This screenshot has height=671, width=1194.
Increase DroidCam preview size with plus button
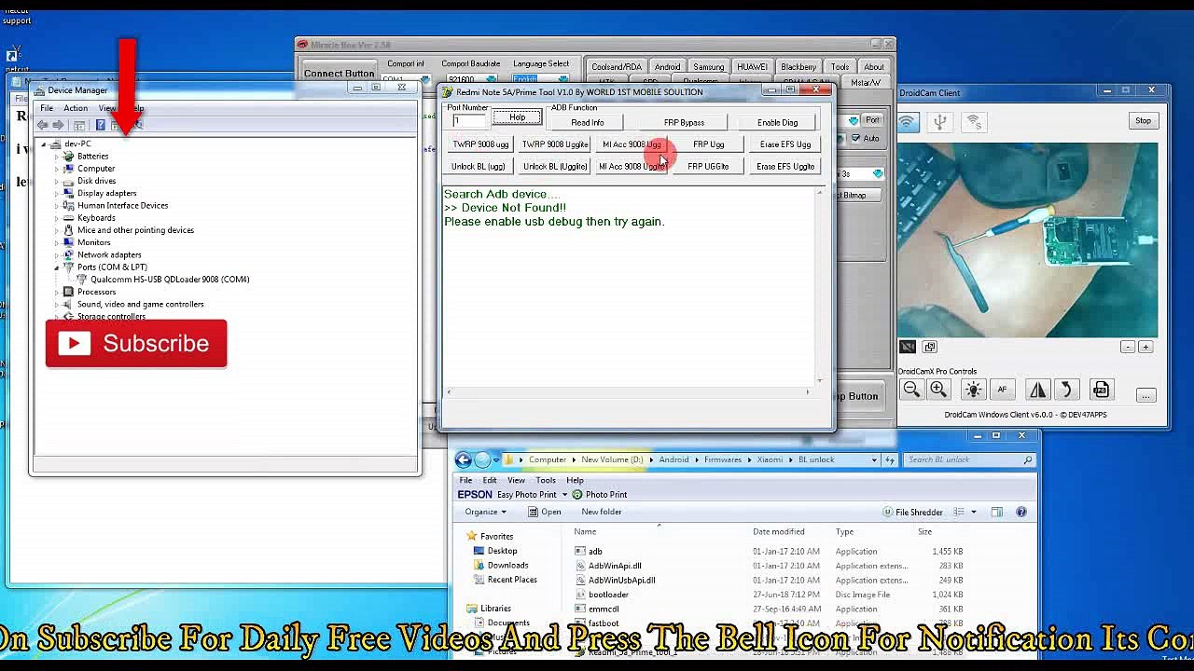(1145, 347)
